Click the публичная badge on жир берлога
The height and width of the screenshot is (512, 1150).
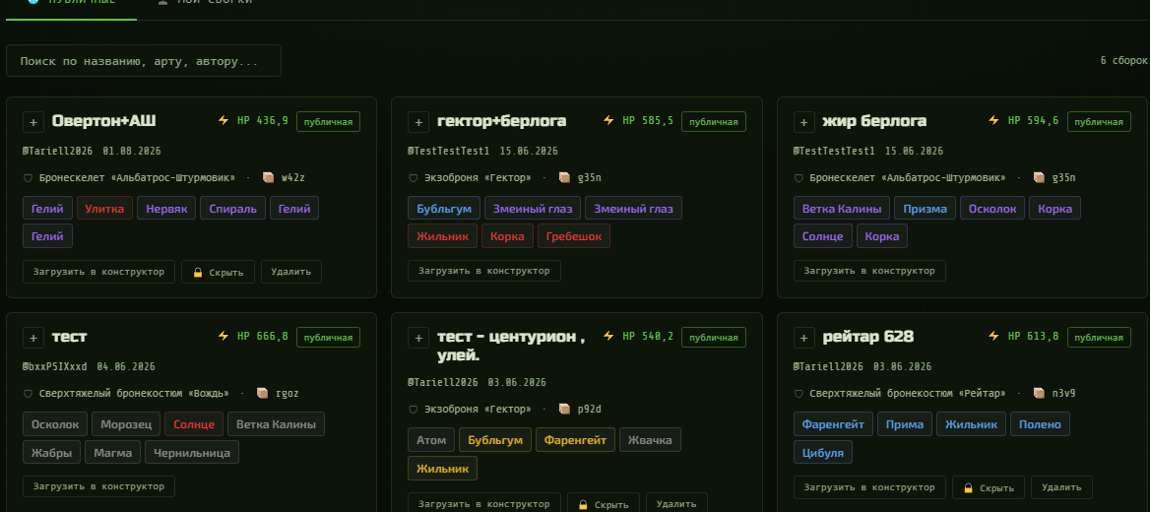(x=1100, y=122)
